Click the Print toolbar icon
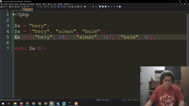The image size is (189, 106). pos(19,7)
